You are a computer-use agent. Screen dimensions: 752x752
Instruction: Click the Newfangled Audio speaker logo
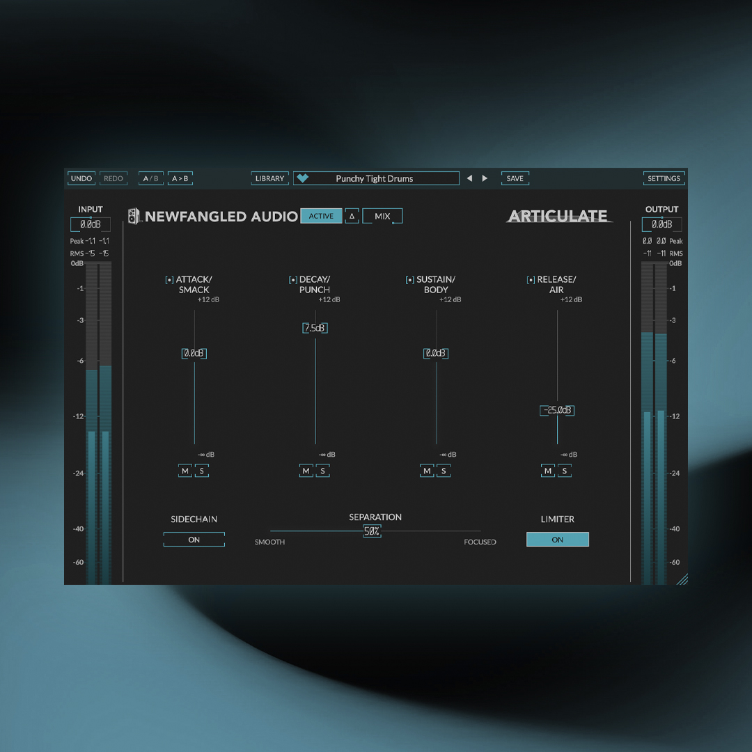pos(134,217)
